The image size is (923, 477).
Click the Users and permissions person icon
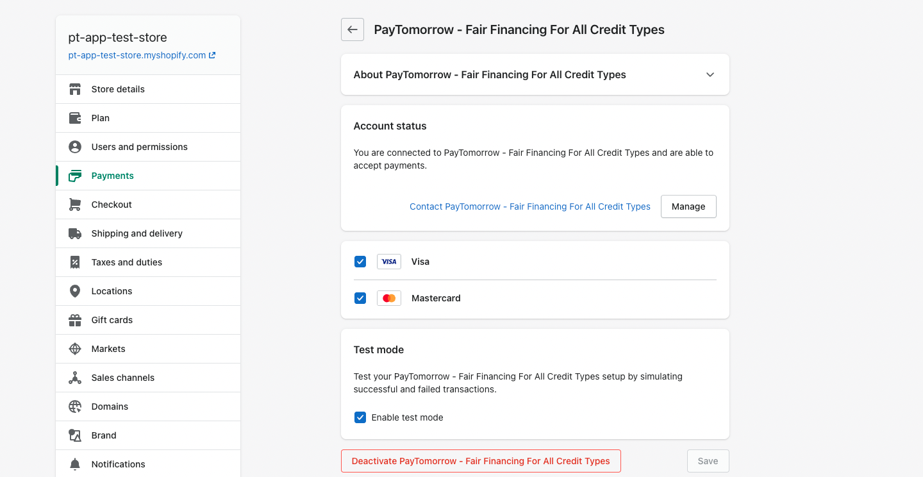[75, 147]
